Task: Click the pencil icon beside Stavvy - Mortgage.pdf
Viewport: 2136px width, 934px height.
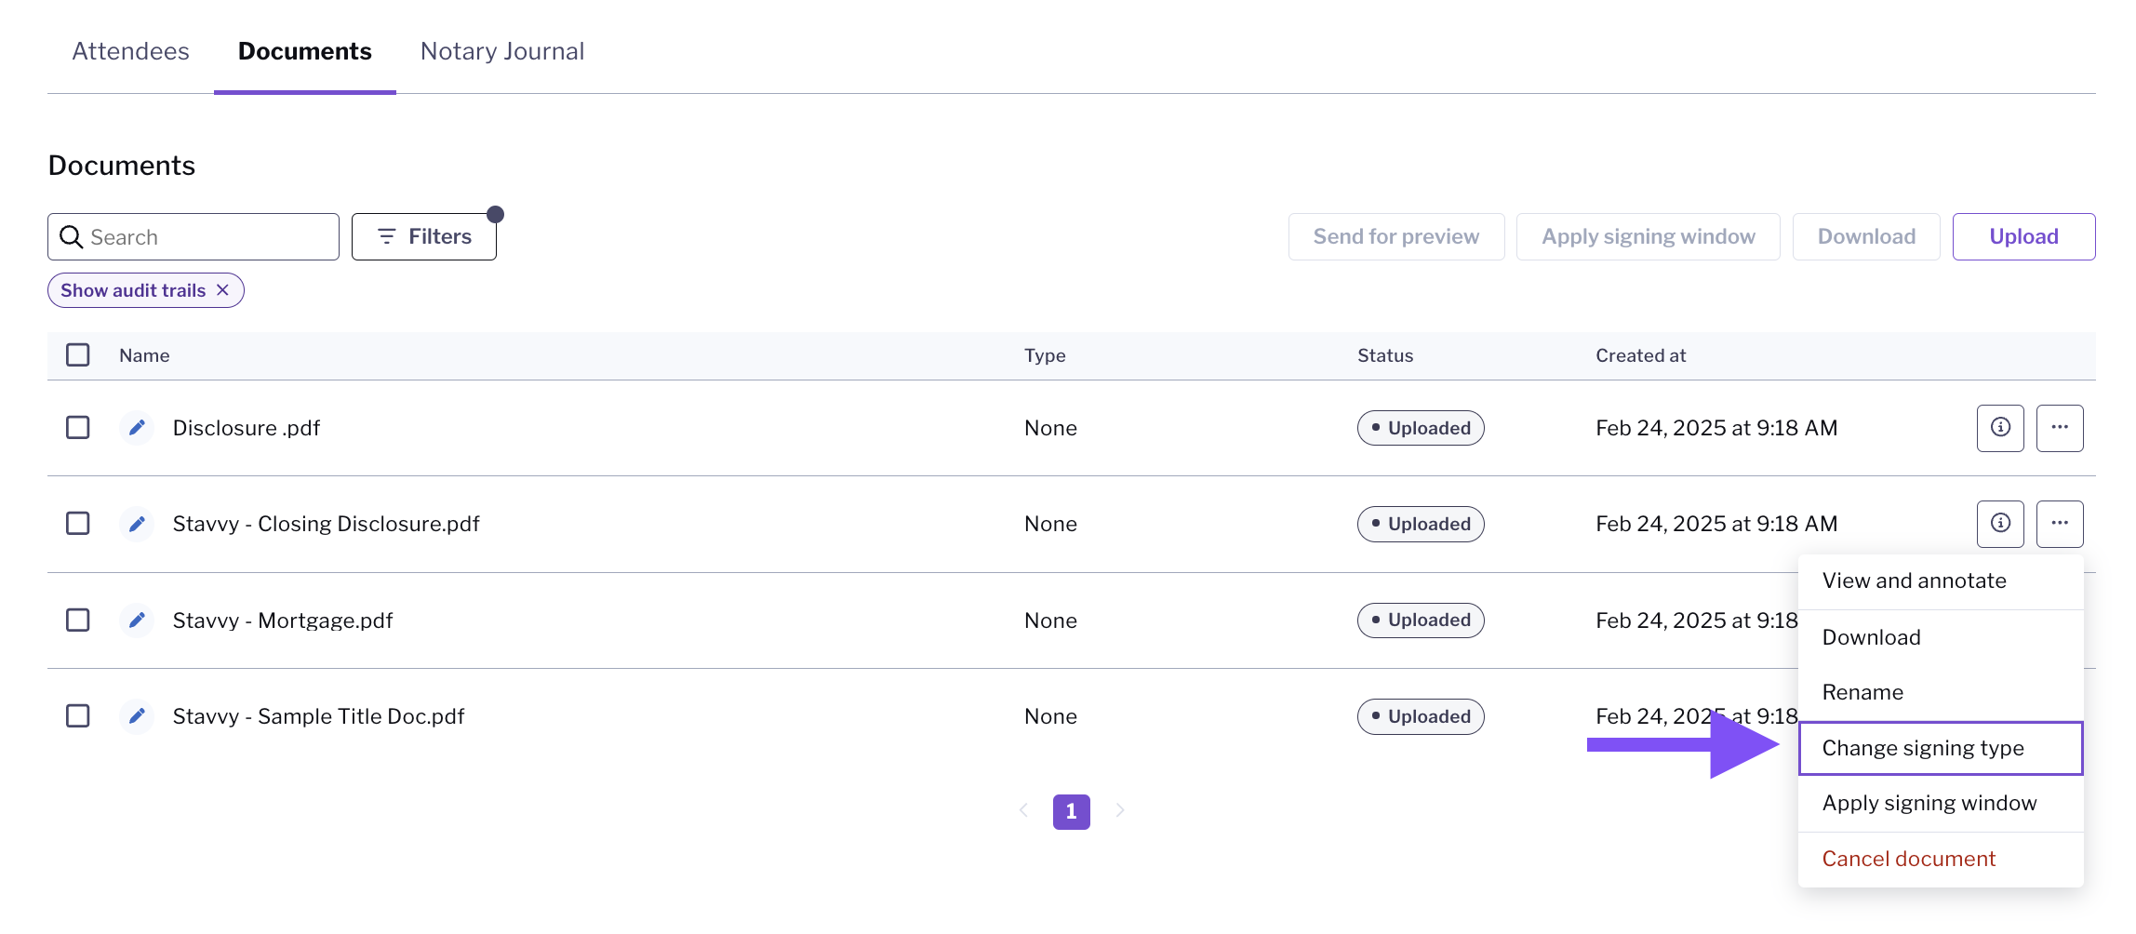Action: (x=137, y=620)
